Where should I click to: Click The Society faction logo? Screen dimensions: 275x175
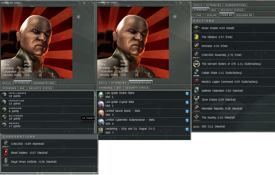tap(196, 118)
